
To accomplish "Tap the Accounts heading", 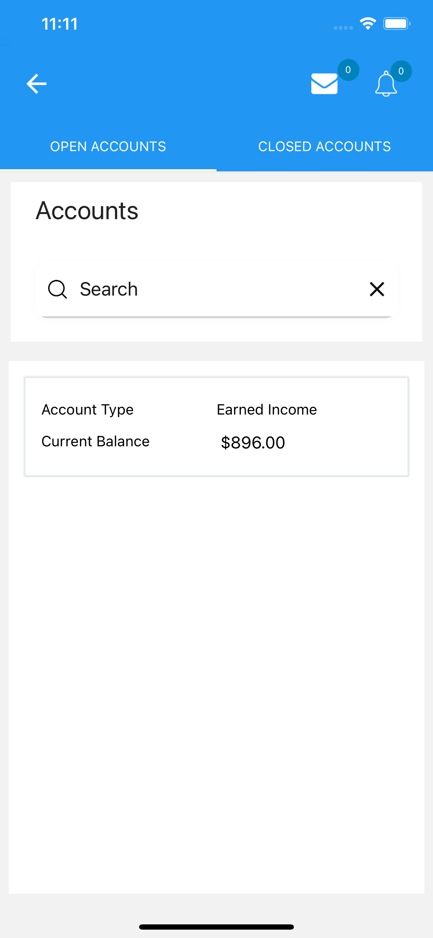I will (x=87, y=211).
